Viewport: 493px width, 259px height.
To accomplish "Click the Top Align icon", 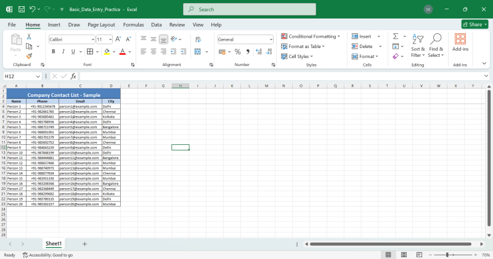I will (x=144, y=39).
